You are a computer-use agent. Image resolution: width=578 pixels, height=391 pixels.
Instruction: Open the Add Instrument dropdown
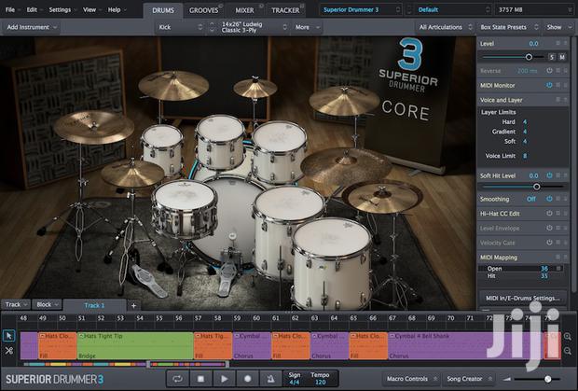pyautogui.click(x=32, y=27)
